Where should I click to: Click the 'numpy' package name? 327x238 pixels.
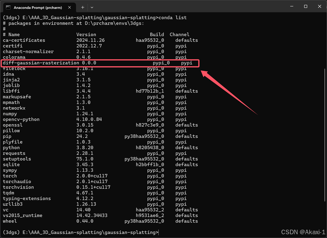coord(10,114)
